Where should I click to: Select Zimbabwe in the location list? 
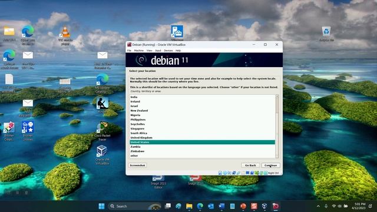coord(202,151)
